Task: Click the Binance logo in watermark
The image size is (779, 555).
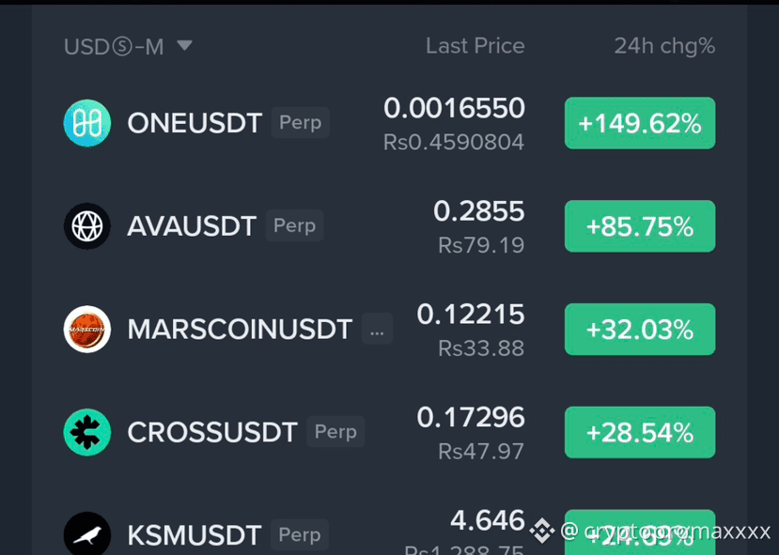Action: (542, 531)
